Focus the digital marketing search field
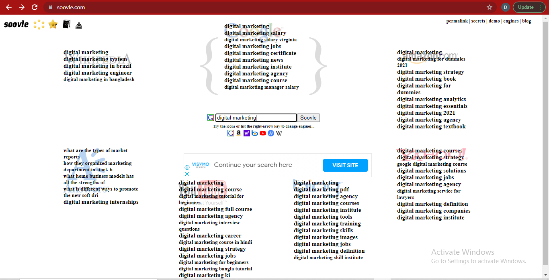 256,118
